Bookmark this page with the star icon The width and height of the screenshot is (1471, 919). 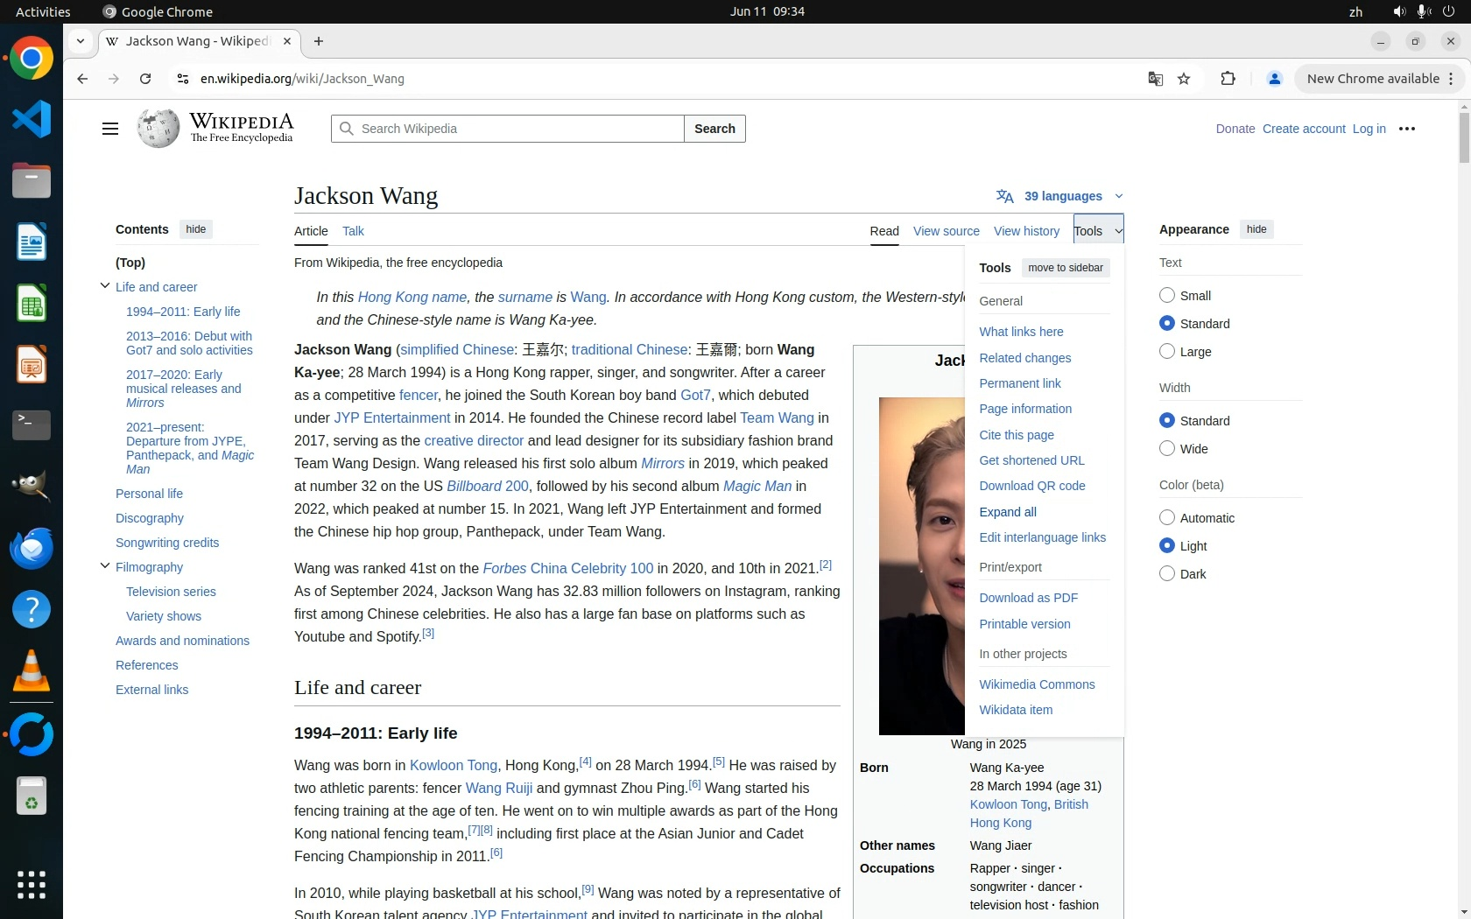click(x=1184, y=79)
